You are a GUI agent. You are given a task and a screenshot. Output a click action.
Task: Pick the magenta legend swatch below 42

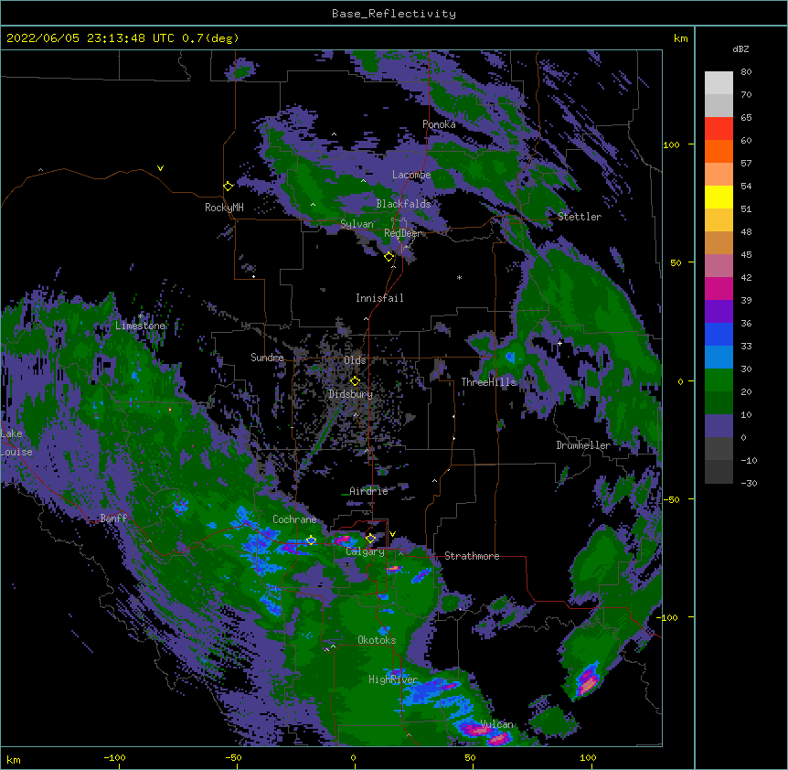719,288
